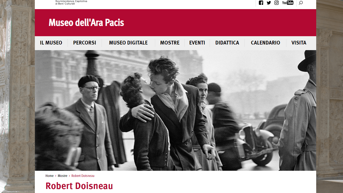Image resolution: width=343 pixels, height=193 pixels.
Task: Open the Facebook page icon
Action: pyautogui.click(x=261, y=3)
